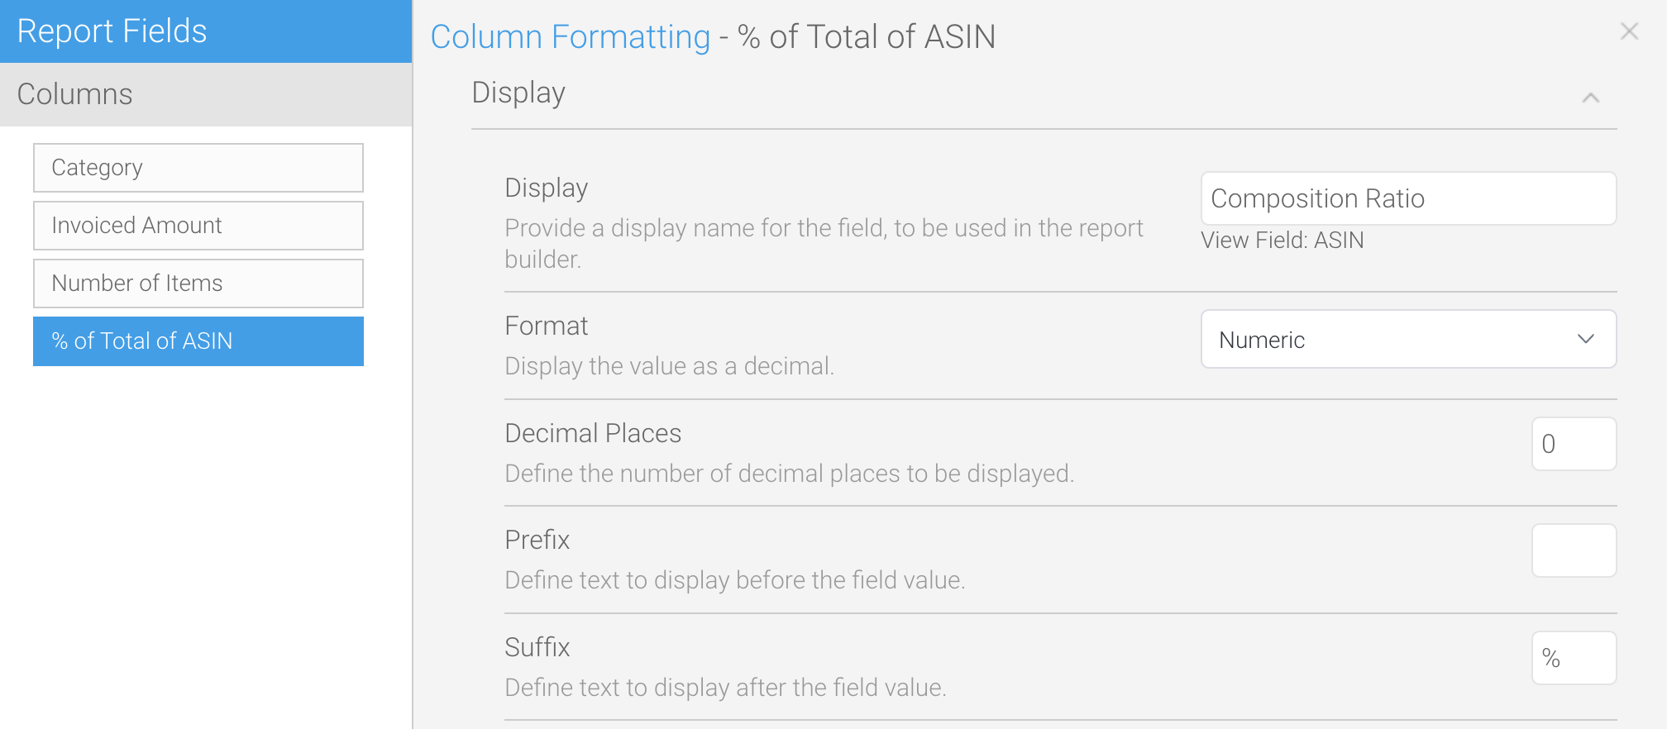This screenshot has width=1667, height=729.
Task: Select the Numeric format combo box
Action: (x=1408, y=339)
